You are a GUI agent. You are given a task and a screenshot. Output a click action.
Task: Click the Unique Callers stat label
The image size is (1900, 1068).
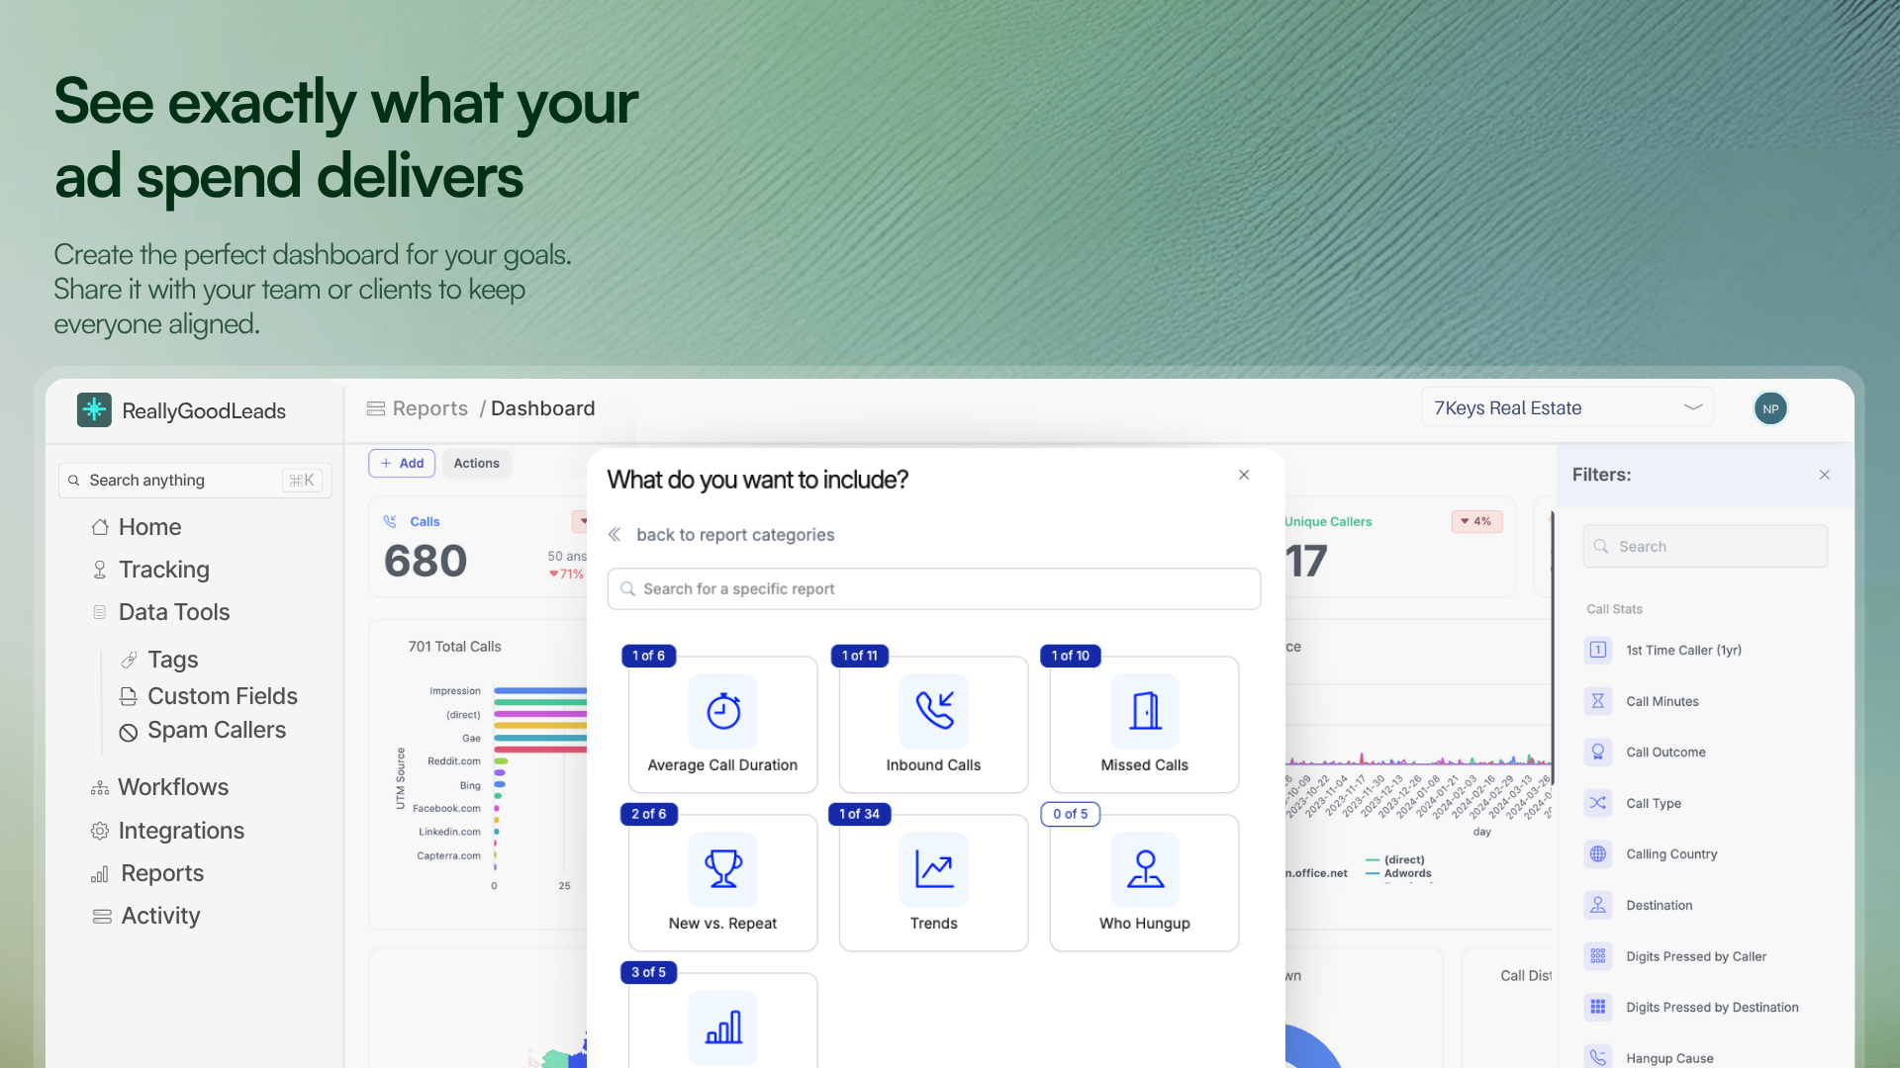click(1328, 522)
